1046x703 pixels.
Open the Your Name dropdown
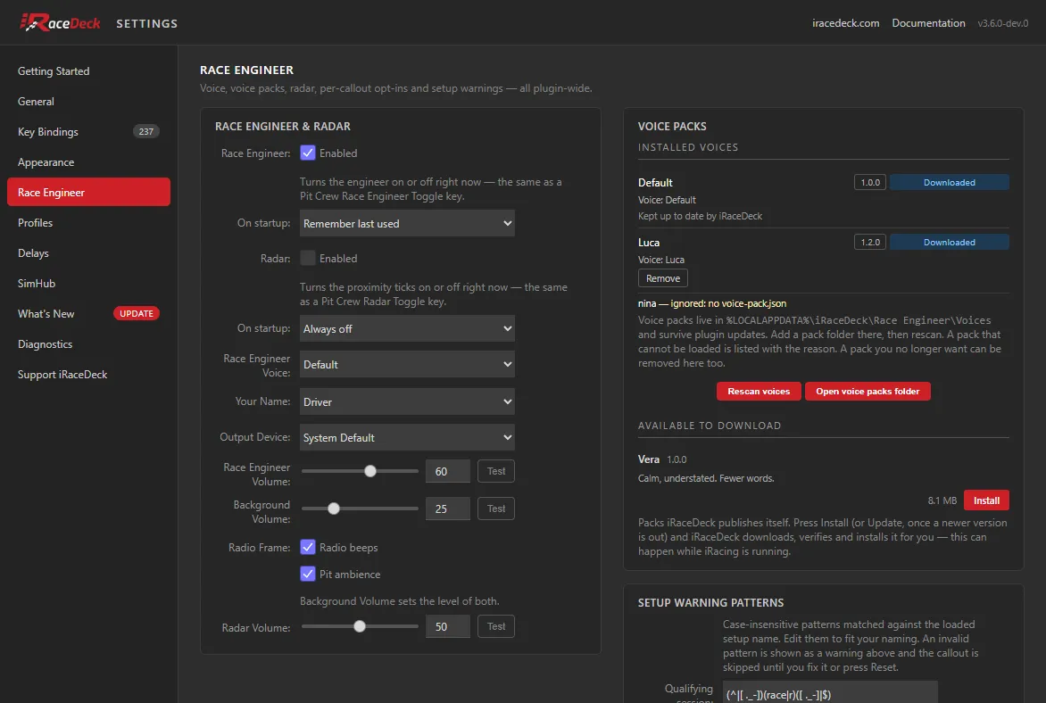click(407, 401)
